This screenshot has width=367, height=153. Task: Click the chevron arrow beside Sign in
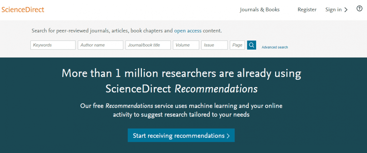point(346,10)
